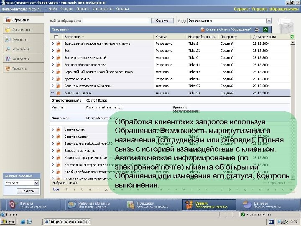
Task: Expand the Ticket8 row details
Action: tap(53, 44)
